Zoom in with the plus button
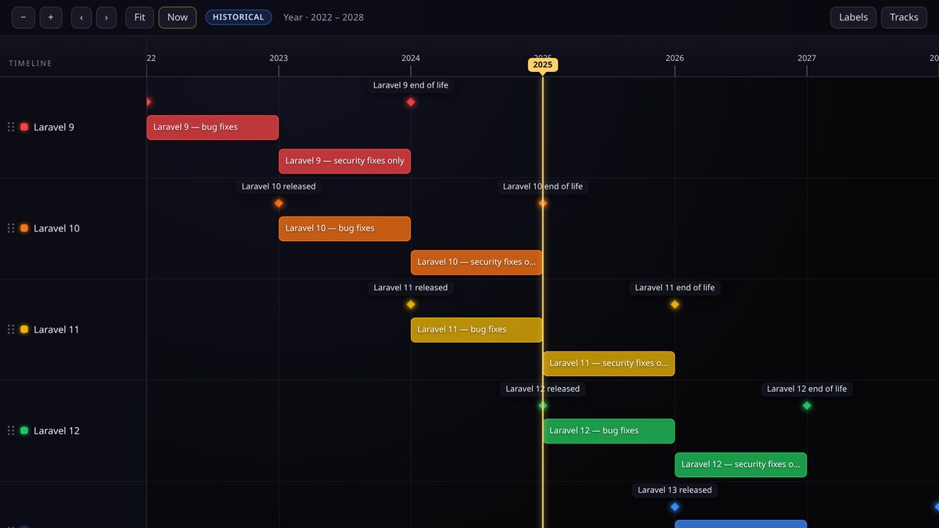This screenshot has height=528, width=939. [x=51, y=17]
